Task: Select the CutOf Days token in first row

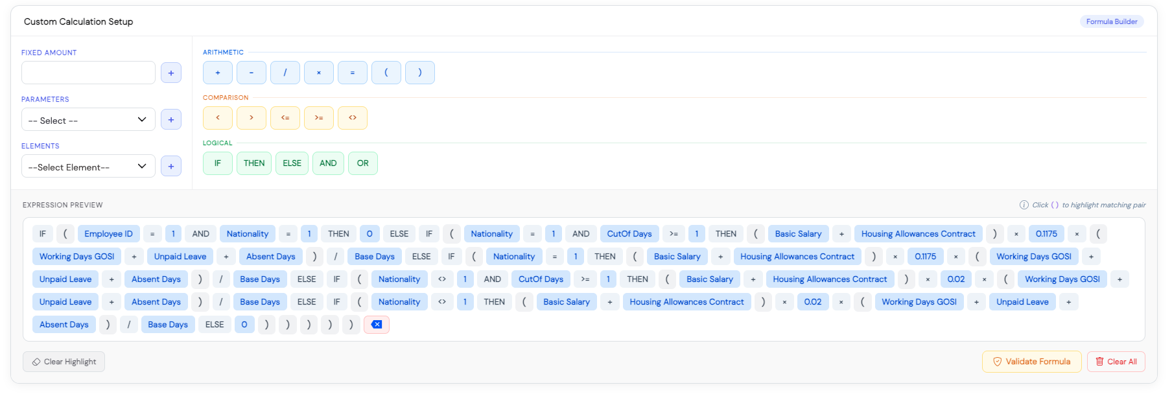Action: coord(629,234)
